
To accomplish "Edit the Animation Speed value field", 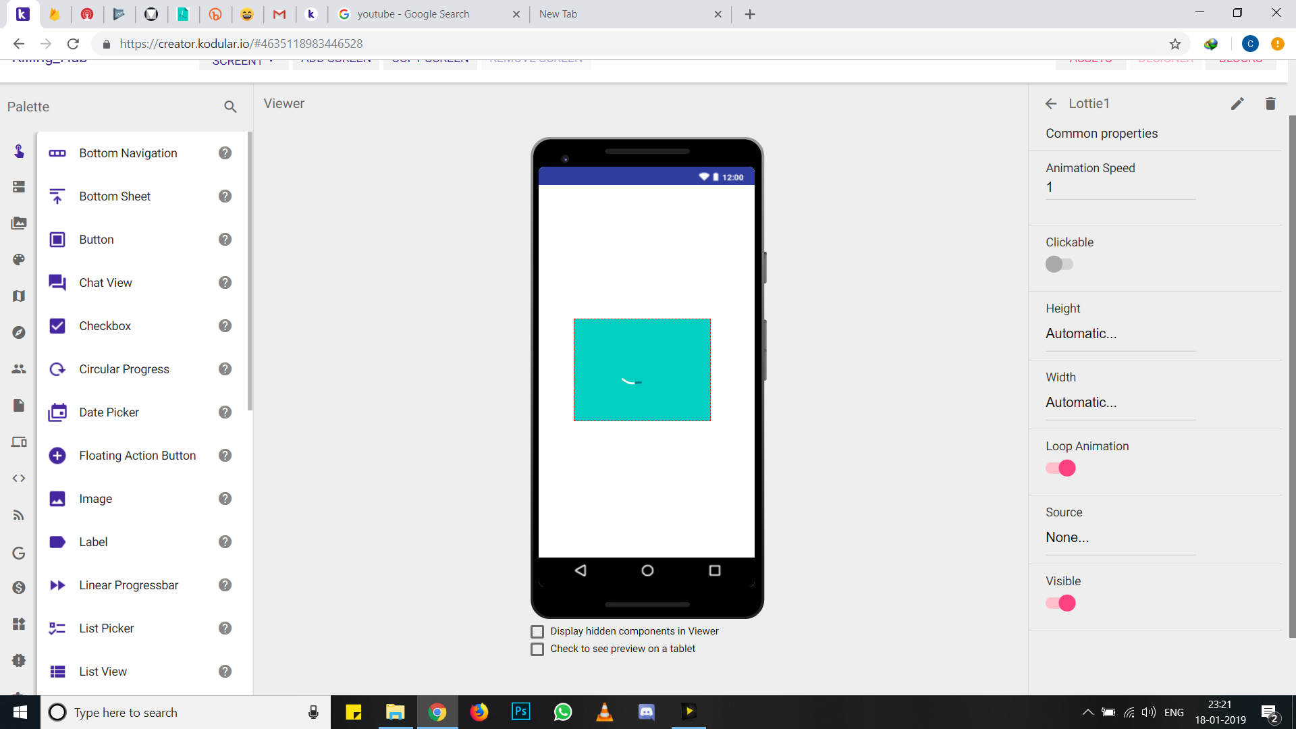I will coord(1120,188).
